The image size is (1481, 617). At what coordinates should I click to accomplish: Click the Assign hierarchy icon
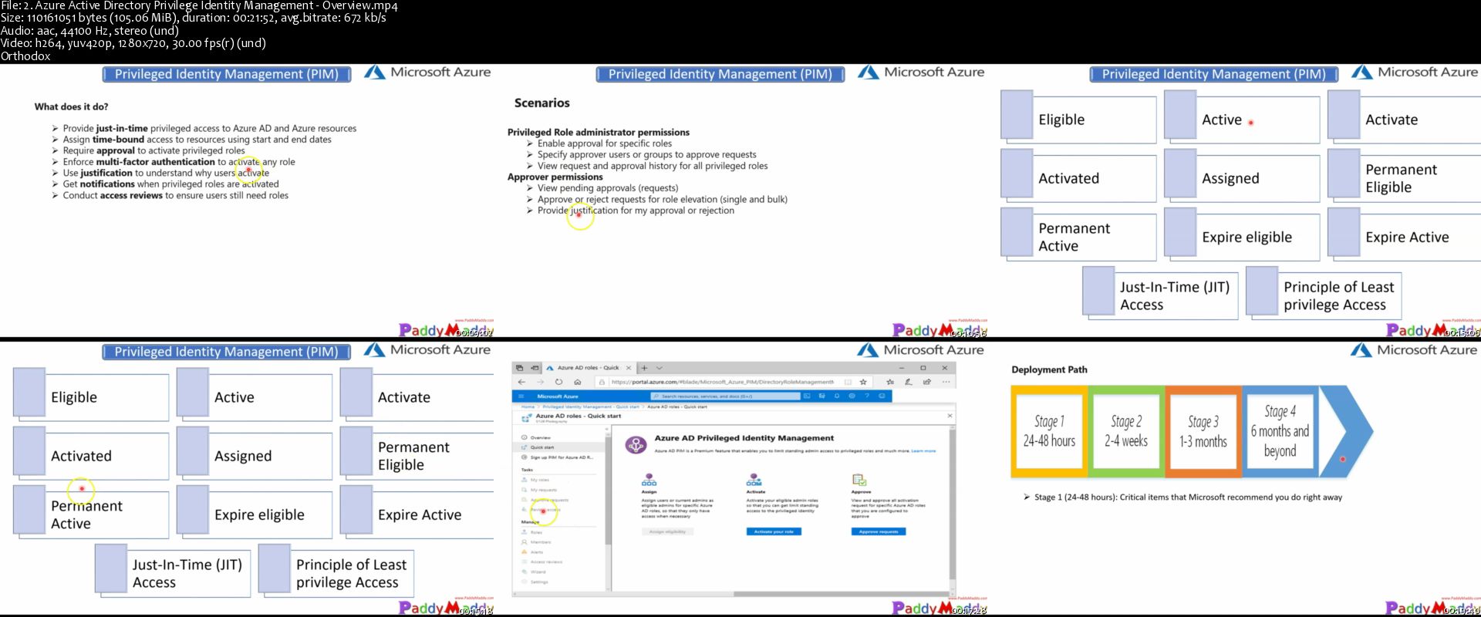pos(649,480)
